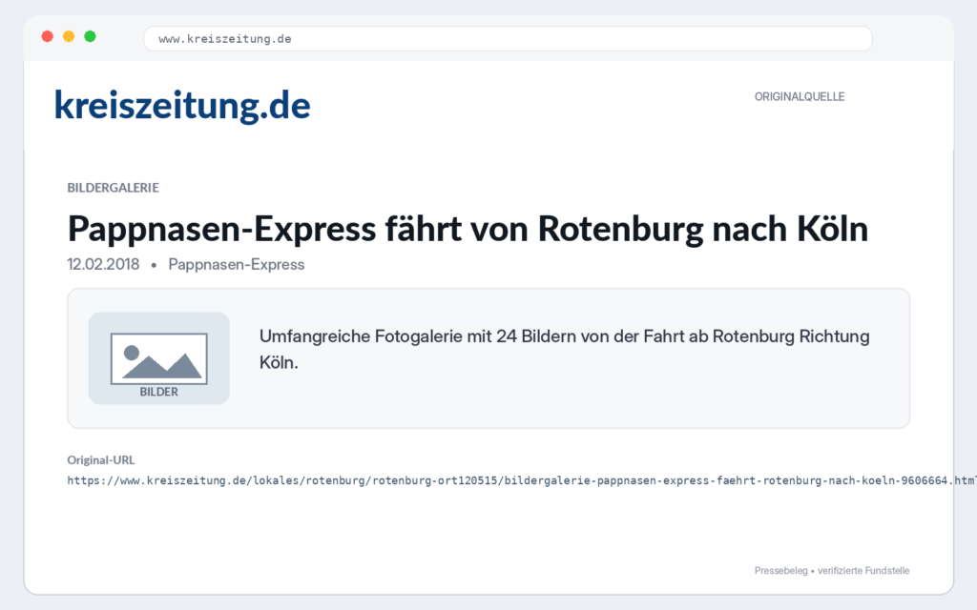977x610 pixels.
Task: Focus the address bar showing www.kreiszeitung.de
Action: [508, 38]
